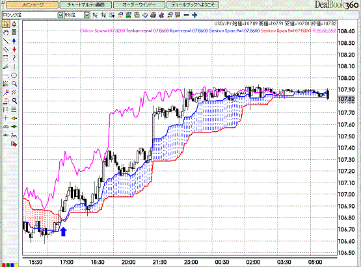Select the arrow pointer tool

point(6,24)
